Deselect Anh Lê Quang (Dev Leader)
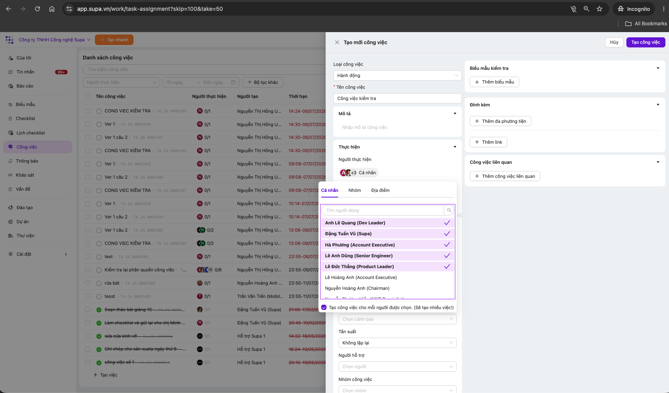Image resolution: width=669 pixels, height=393 pixels. tap(388, 223)
